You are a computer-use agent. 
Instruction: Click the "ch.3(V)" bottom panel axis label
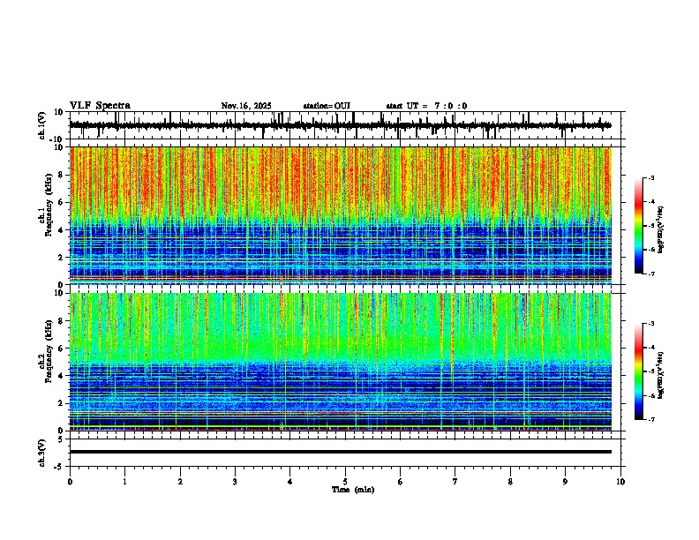pos(41,453)
